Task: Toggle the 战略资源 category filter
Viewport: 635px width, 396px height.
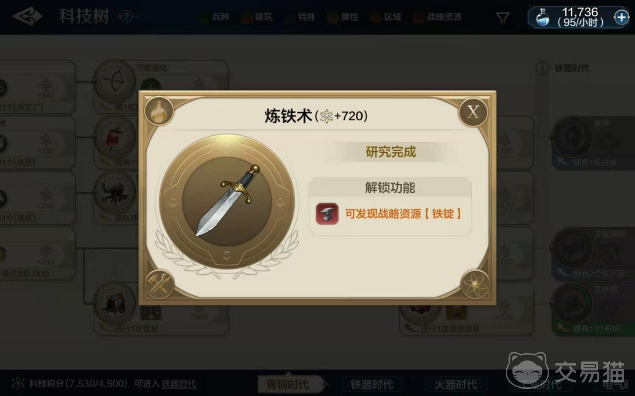Action: (438, 17)
